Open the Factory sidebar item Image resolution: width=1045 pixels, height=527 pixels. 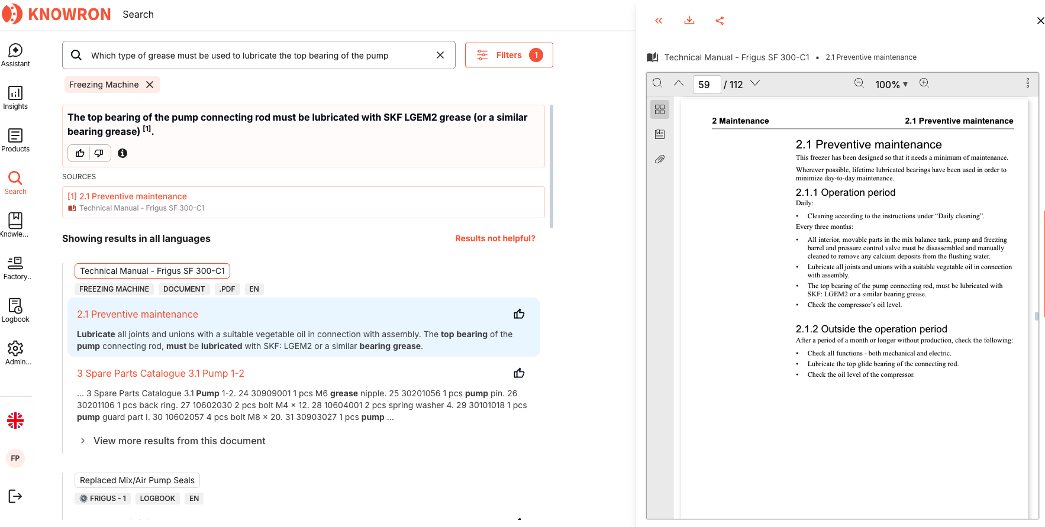(15, 268)
